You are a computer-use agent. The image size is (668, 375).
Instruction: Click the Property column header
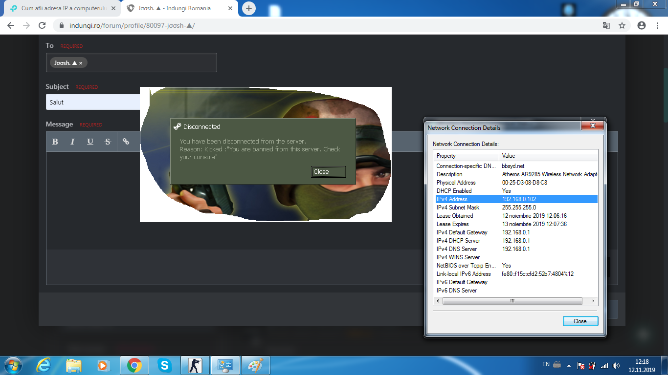click(467, 156)
